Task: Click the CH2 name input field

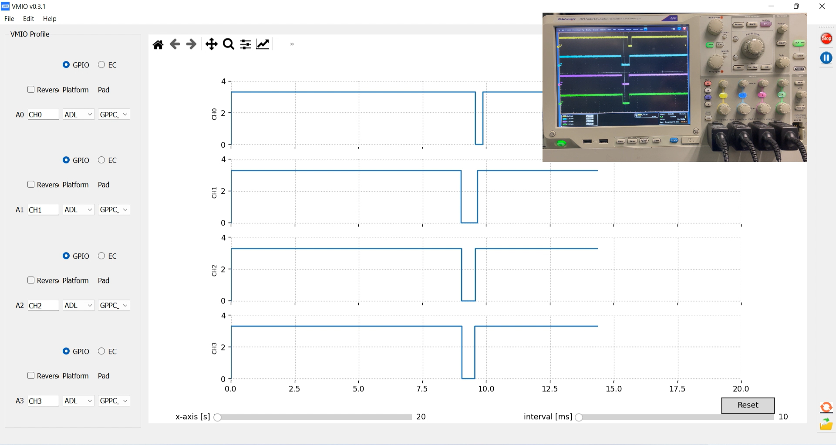Action: pyautogui.click(x=43, y=306)
